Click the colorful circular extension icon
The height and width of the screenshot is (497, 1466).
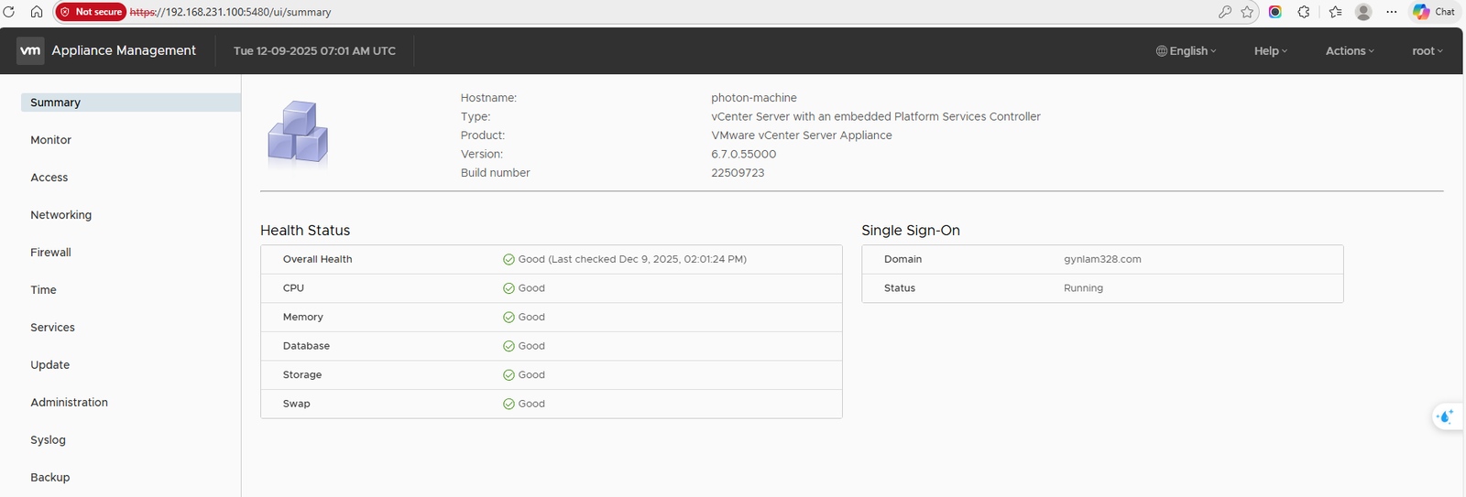1275,12
